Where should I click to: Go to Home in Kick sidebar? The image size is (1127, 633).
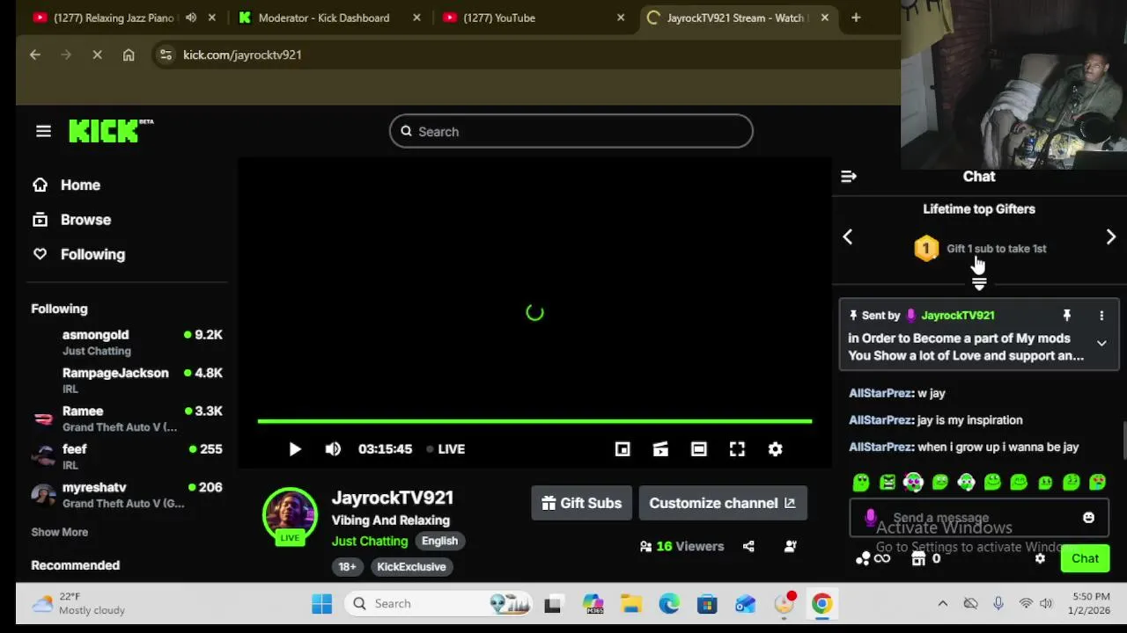(x=67, y=185)
